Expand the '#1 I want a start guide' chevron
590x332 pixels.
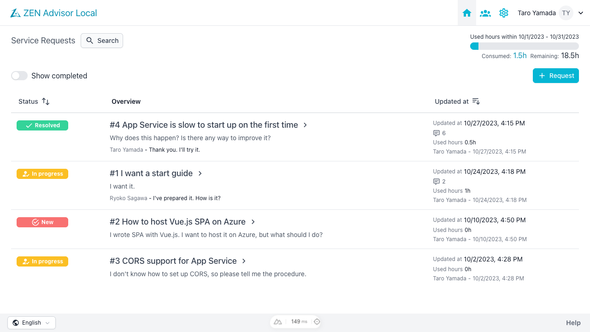(200, 173)
